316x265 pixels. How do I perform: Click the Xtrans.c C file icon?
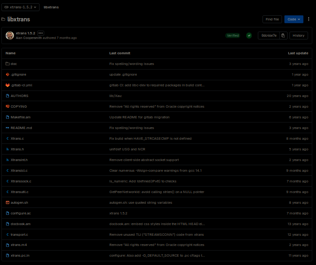pos(7,138)
